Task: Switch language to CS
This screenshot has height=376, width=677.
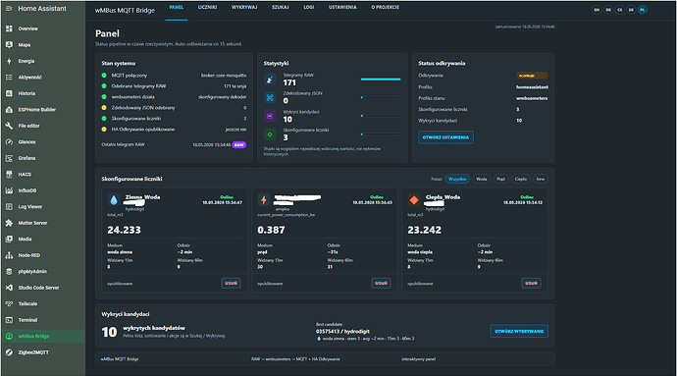Action: [x=619, y=10]
